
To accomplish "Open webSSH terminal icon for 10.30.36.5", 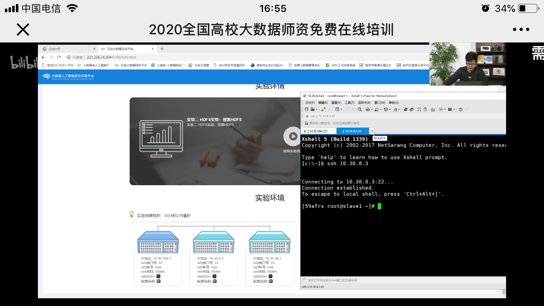I will (270, 276).
